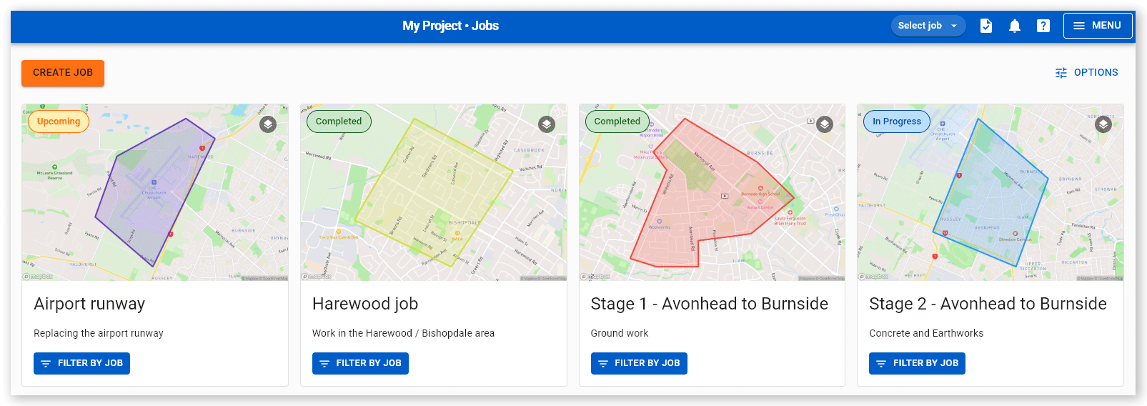This screenshot has width=1147, height=406.
Task: Open the notifications bell
Action: 1014,26
